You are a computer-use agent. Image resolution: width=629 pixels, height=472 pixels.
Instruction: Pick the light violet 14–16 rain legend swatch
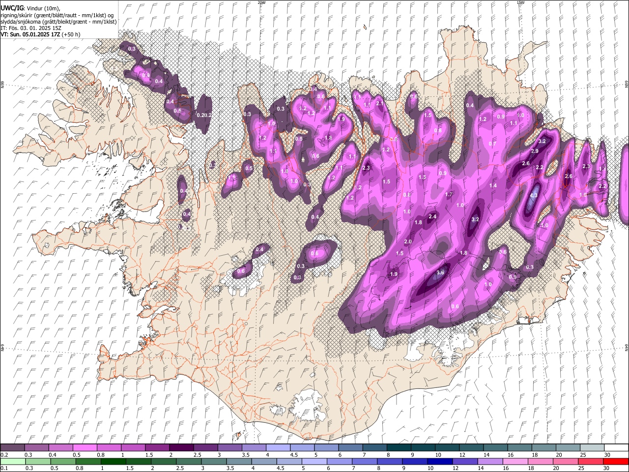(490, 461)
